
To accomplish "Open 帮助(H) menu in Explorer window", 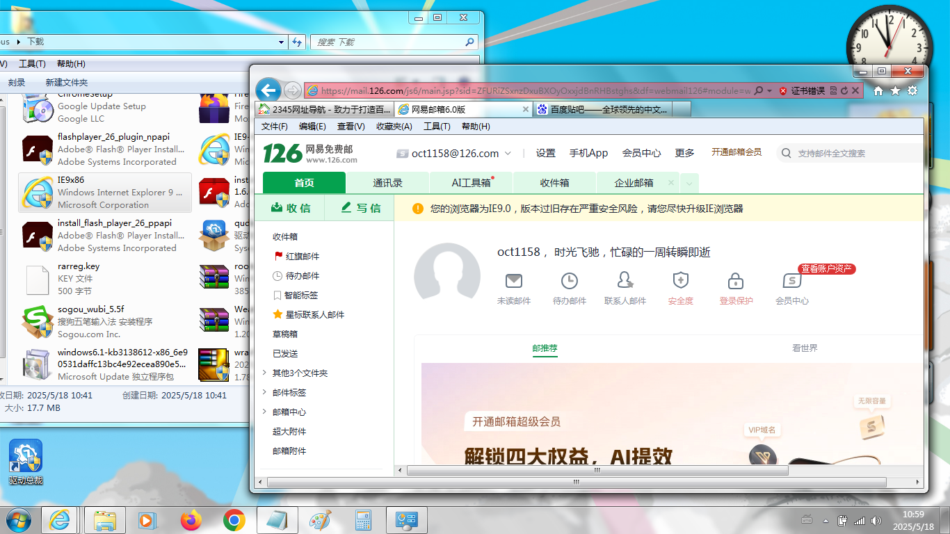I will tap(72, 64).
